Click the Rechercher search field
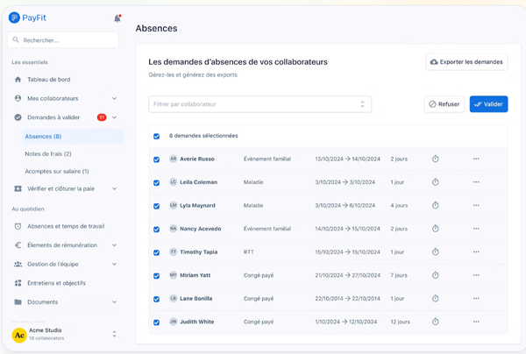 tap(63, 40)
